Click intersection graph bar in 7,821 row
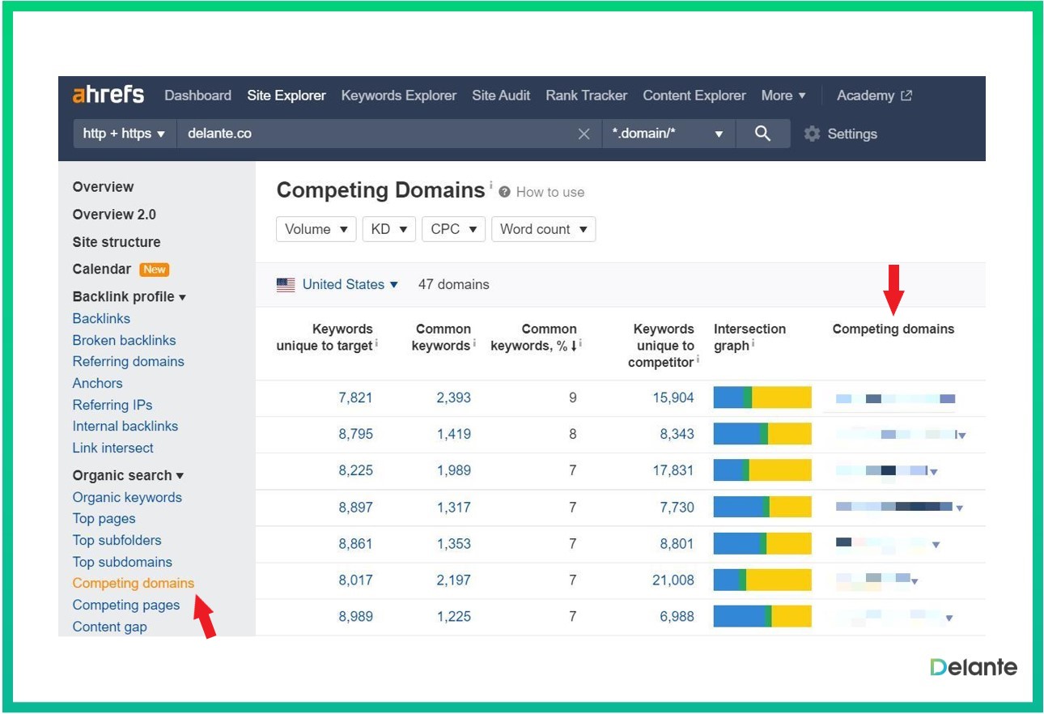1044x714 pixels. pos(762,397)
